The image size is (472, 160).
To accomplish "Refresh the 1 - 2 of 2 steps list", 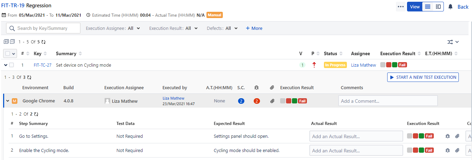I will pos(36,114).
